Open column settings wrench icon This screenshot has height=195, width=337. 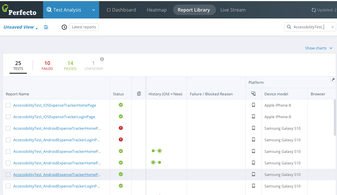click(333, 79)
